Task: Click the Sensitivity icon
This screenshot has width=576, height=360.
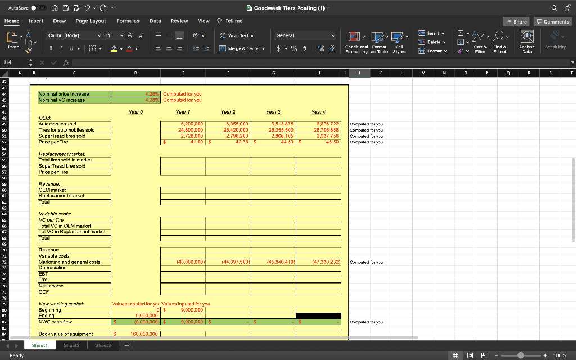Action: (555, 40)
